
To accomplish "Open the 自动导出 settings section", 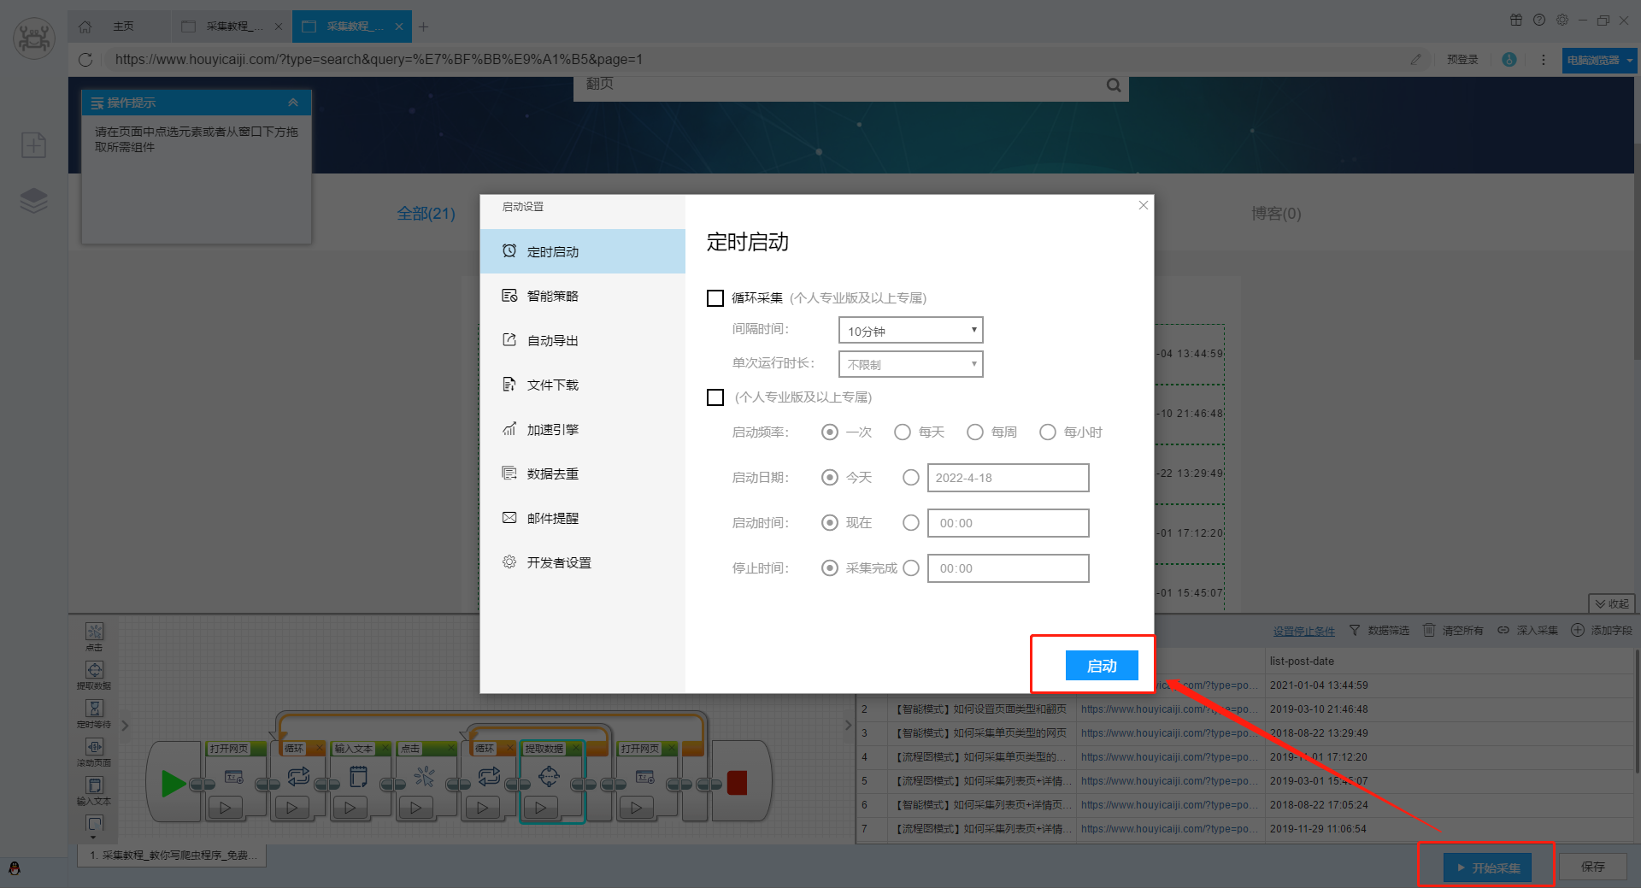I will pyautogui.click(x=583, y=340).
